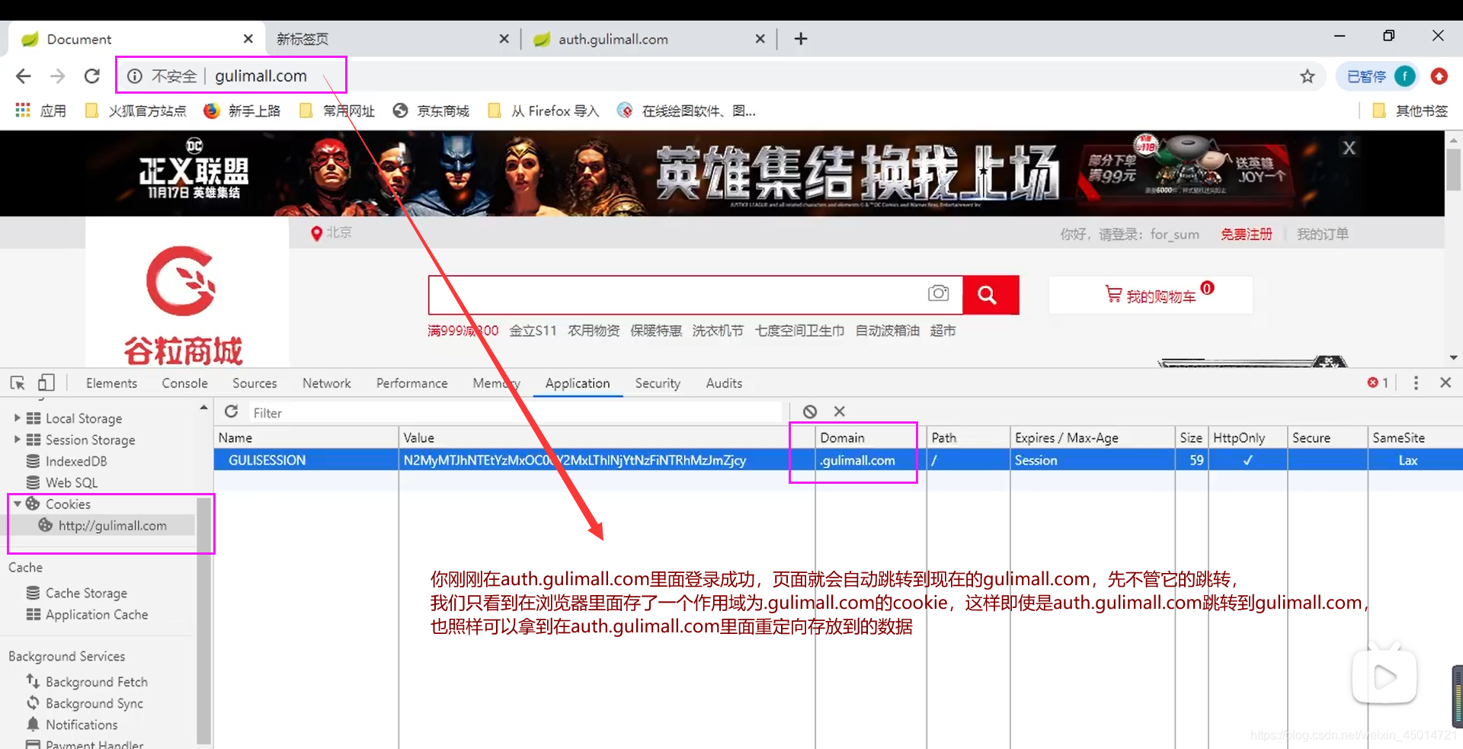Viewport: 1463px width, 749px height.
Task: Select Web SQL in the sidebar
Action: [72, 482]
